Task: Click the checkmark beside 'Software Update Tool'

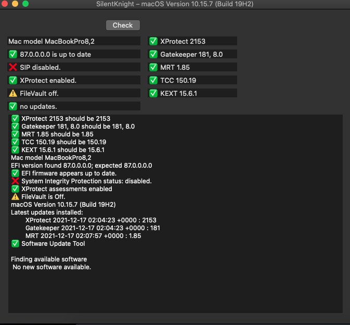Action: click(15, 244)
